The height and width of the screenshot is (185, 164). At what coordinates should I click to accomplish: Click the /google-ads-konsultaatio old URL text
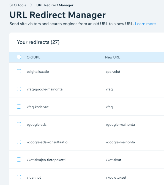(47, 142)
